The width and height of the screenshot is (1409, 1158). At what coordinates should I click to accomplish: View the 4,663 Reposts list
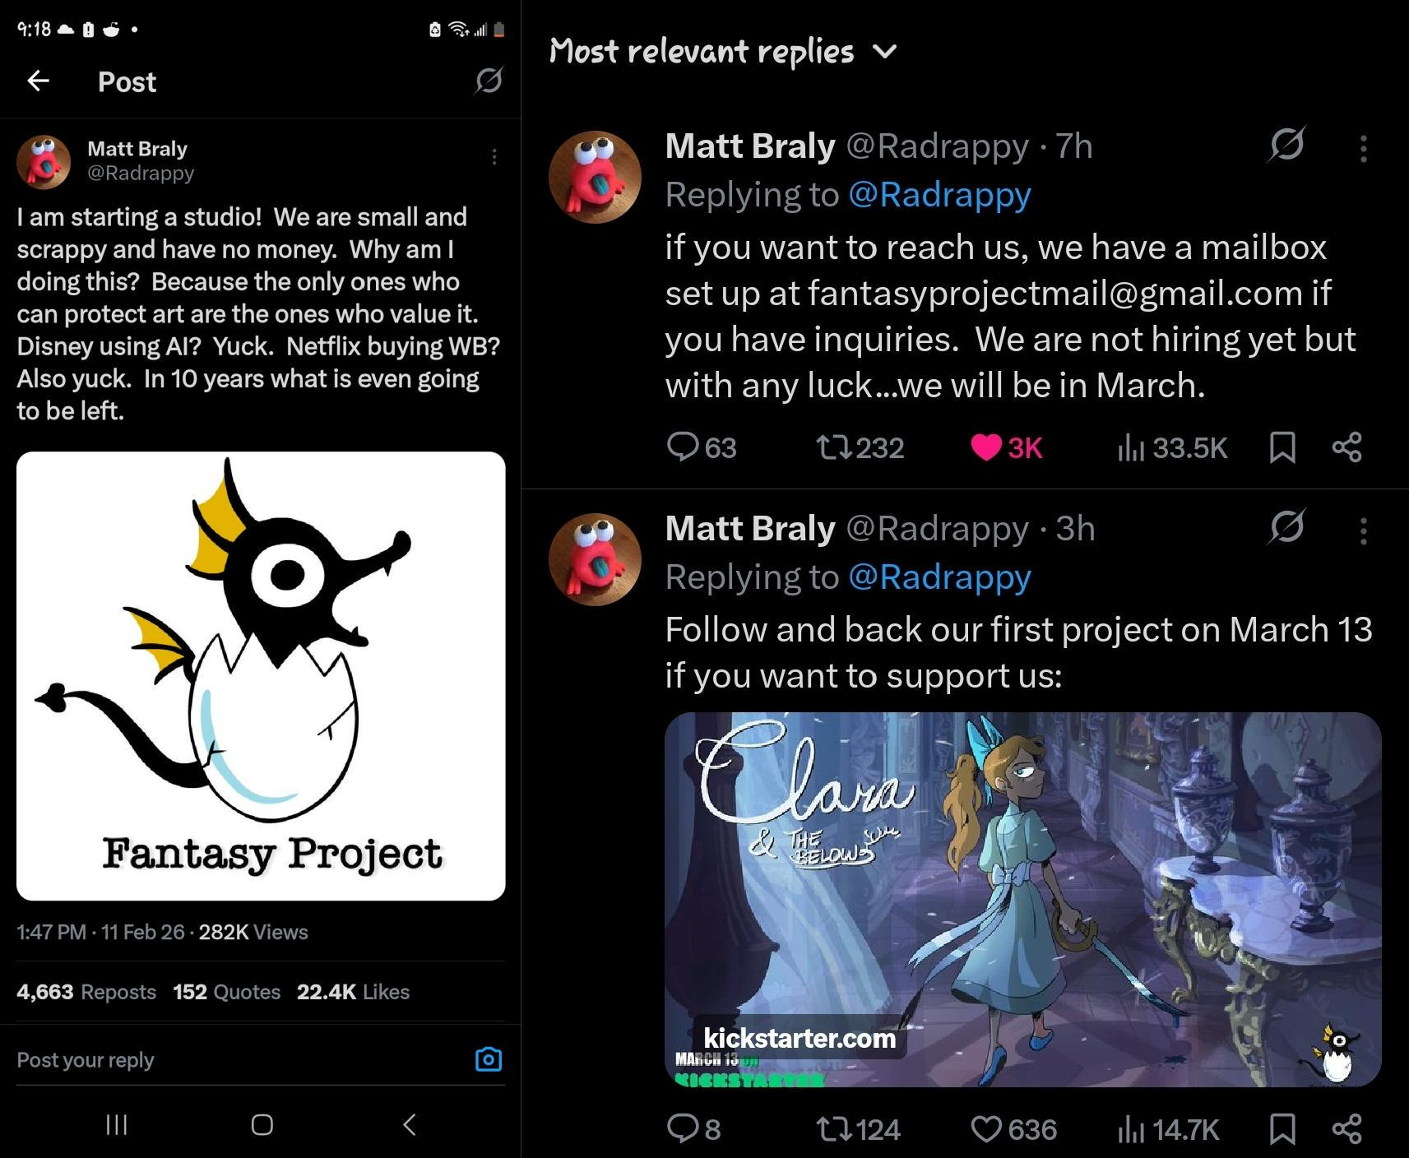pos(86,992)
